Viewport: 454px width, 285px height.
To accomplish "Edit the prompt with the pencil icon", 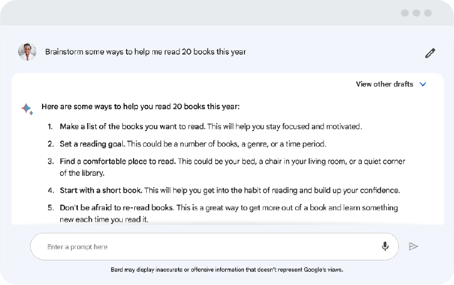I will point(430,53).
